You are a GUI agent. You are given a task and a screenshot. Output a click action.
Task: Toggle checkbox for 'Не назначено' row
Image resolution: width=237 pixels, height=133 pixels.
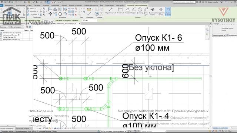pyautogui.click(x=1, y=33)
